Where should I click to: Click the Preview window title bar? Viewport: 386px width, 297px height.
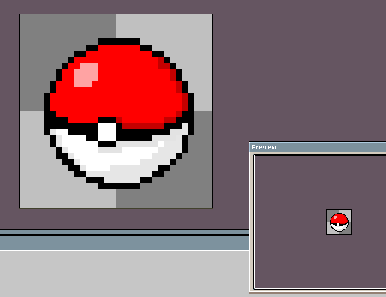(x=317, y=147)
